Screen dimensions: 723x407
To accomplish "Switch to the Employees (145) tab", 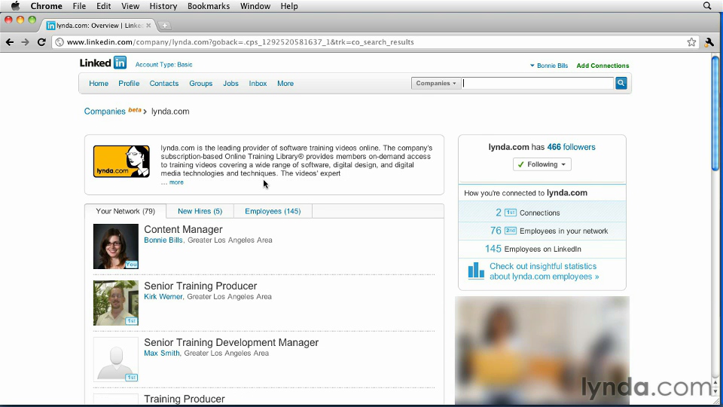I will tap(273, 211).
